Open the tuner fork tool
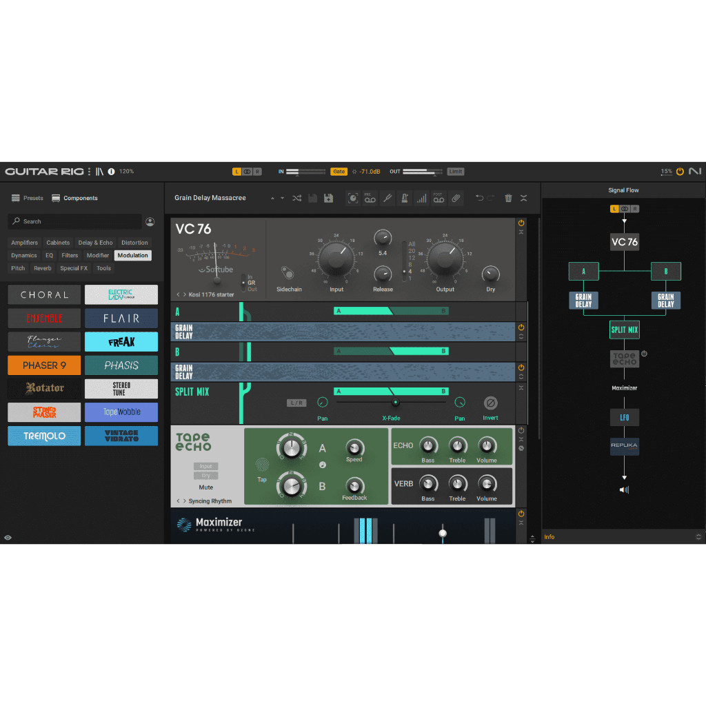 click(387, 198)
